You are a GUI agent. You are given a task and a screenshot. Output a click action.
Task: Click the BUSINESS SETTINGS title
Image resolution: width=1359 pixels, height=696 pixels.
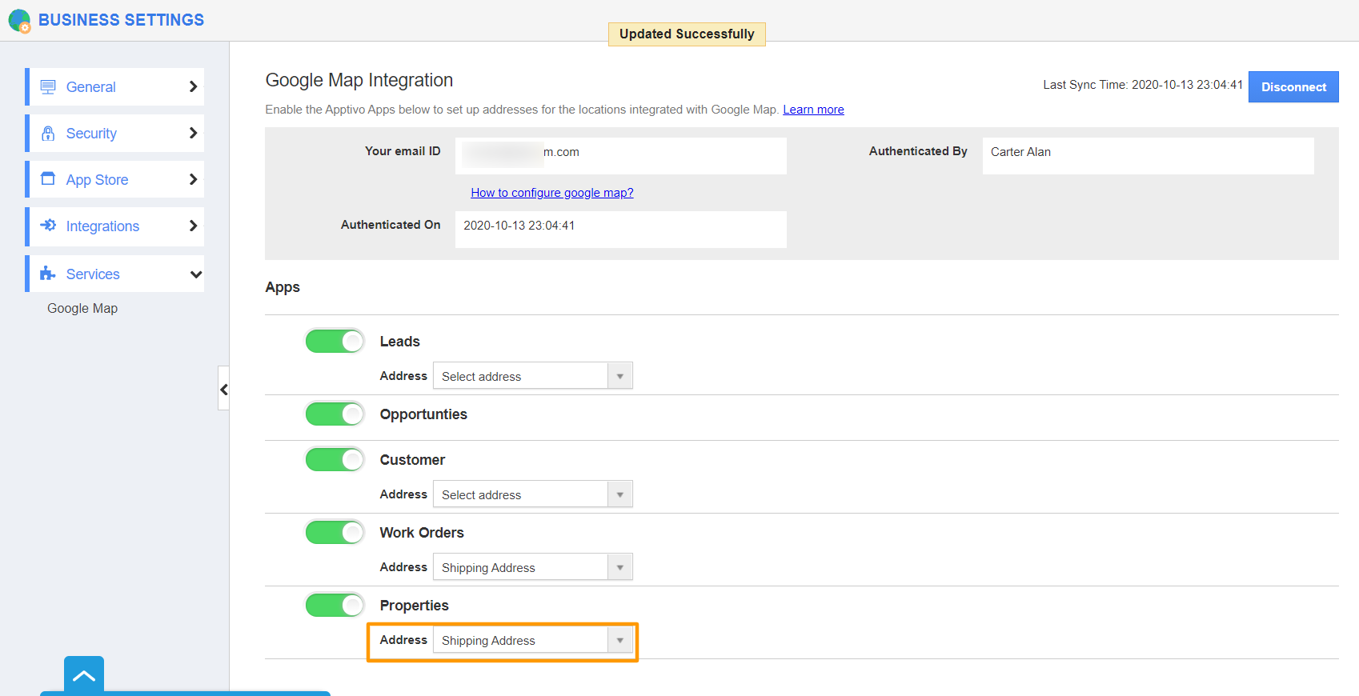click(x=122, y=20)
